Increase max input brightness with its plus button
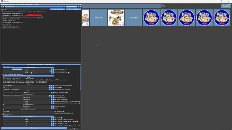Screen dimensions: 232x130 click(53, 99)
